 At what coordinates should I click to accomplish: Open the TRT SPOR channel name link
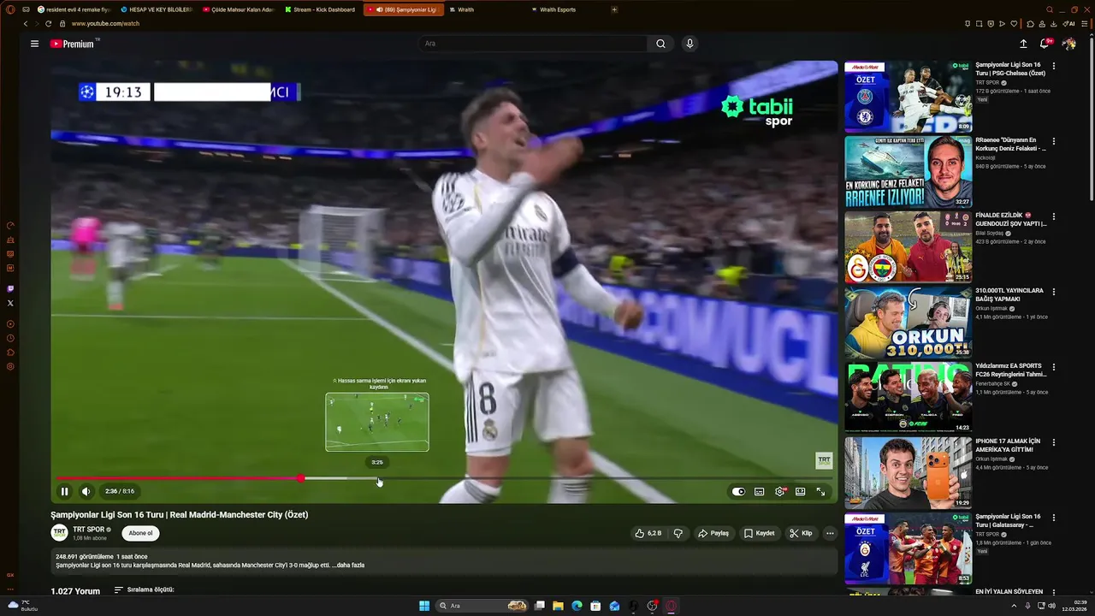click(x=88, y=530)
